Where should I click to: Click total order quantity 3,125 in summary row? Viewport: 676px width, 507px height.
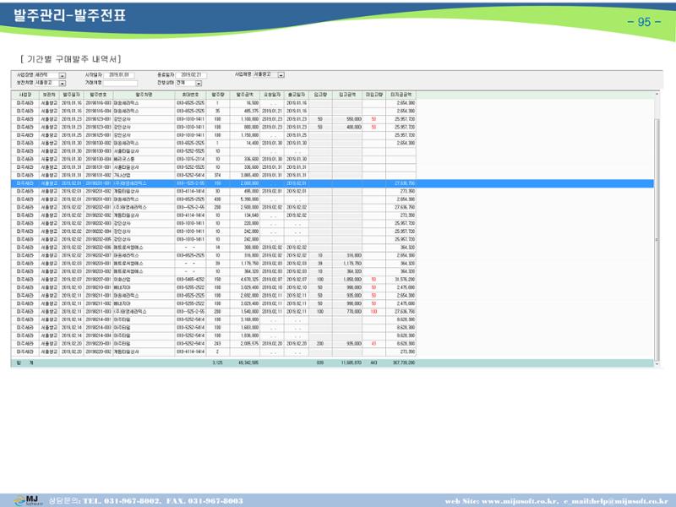[x=217, y=363]
